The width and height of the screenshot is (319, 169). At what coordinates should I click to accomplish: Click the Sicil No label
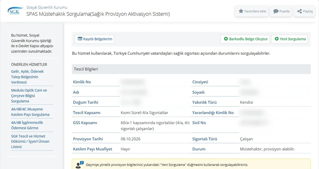tap(199, 123)
